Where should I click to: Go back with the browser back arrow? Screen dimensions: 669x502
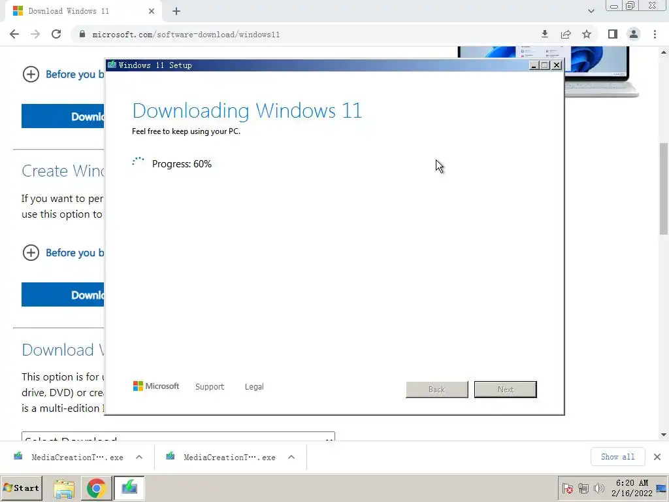click(14, 34)
